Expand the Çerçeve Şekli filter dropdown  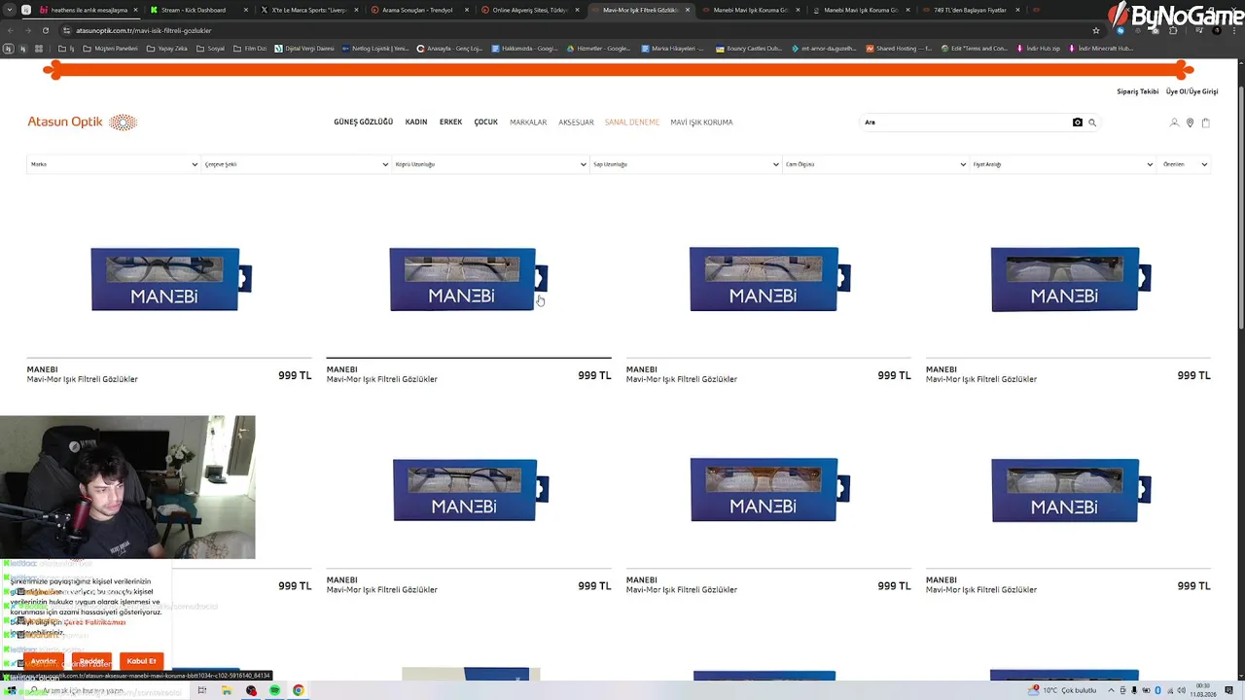tap(297, 164)
